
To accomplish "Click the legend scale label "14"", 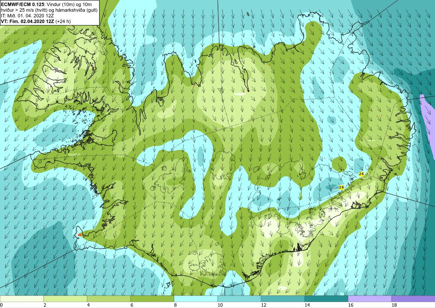I will [x=307, y=305].
